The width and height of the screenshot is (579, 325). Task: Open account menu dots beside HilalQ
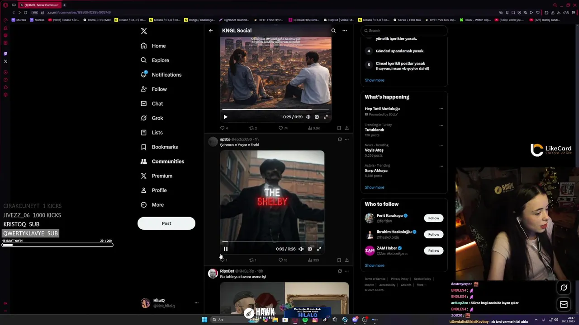[x=196, y=303]
